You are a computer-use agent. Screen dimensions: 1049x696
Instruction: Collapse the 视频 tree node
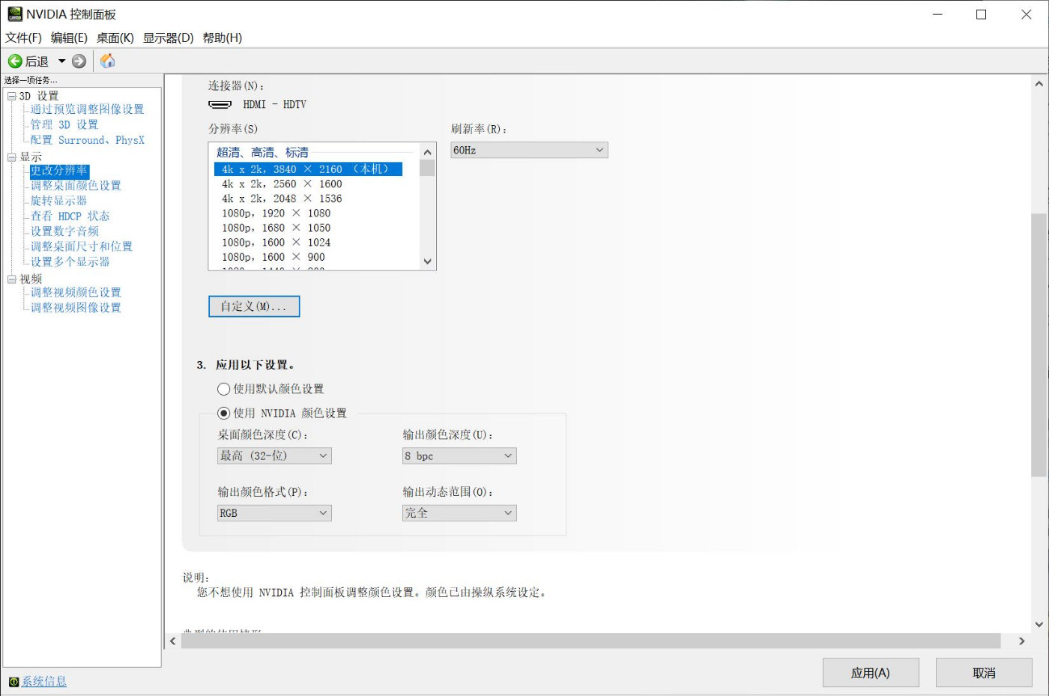point(11,279)
